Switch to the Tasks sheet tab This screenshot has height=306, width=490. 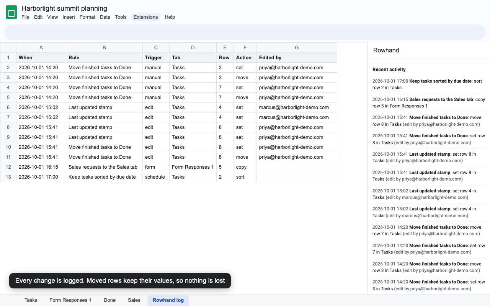tap(31, 300)
